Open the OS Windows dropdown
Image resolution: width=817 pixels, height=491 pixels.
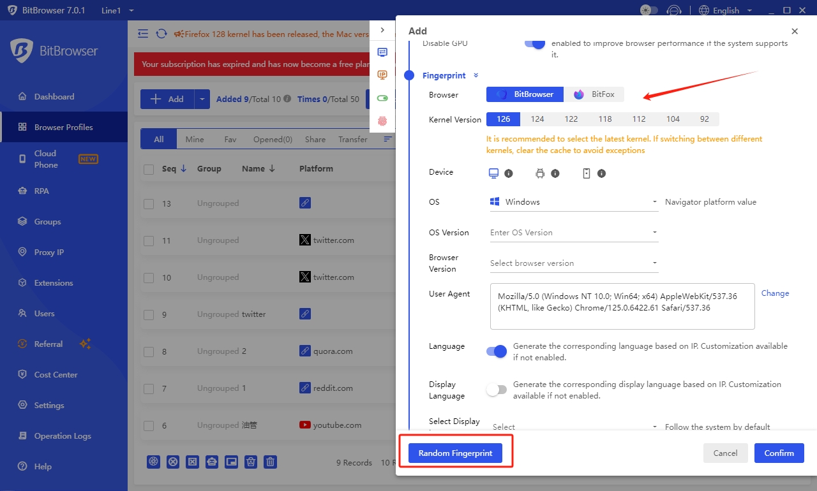[574, 202]
